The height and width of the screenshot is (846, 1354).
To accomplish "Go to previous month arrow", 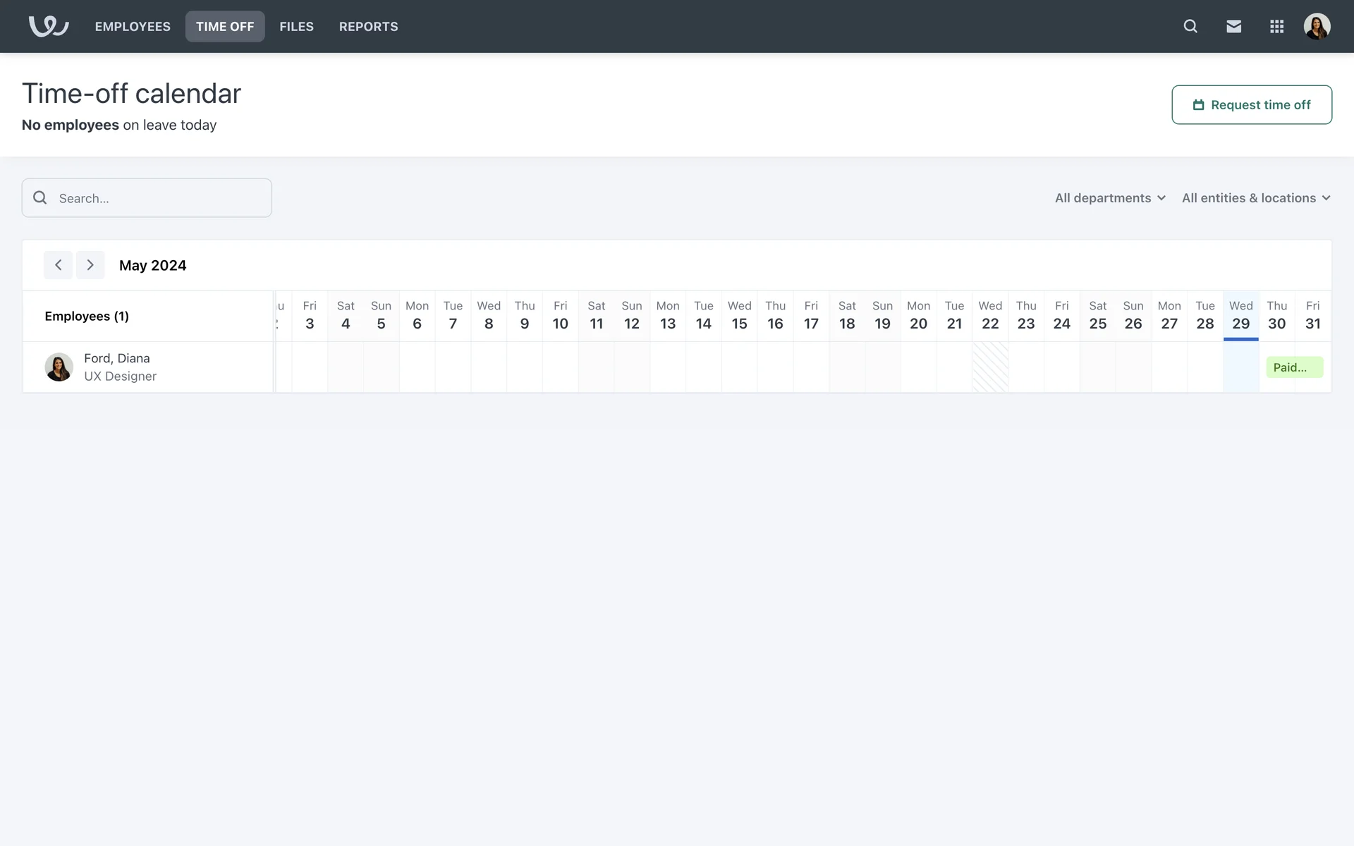I will [59, 265].
